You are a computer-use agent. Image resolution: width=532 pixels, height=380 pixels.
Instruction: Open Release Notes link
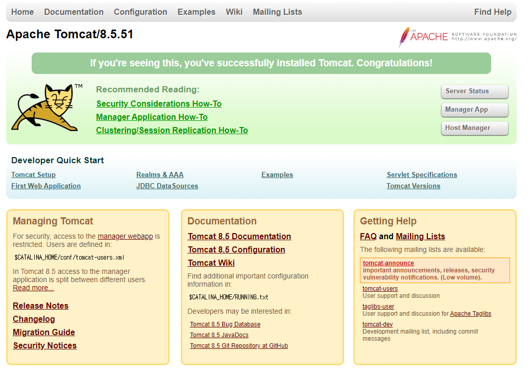tap(40, 306)
